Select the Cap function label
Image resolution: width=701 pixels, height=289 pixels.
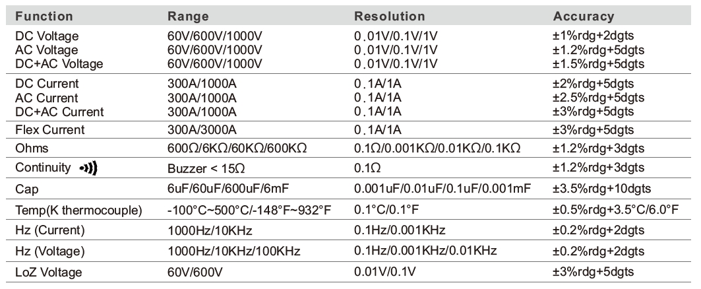pyautogui.click(x=27, y=189)
